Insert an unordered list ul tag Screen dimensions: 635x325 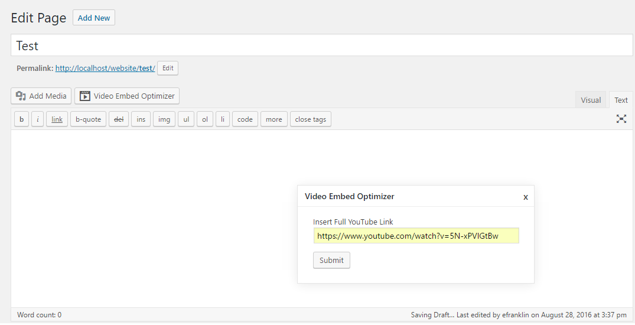[186, 119]
